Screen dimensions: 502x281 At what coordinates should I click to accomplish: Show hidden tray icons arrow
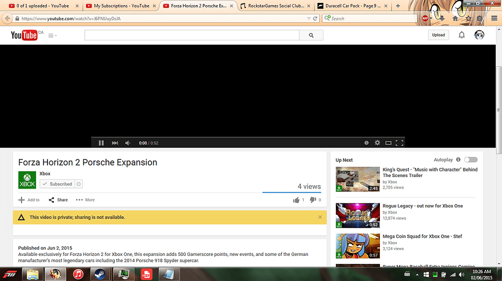(x=417, y=275)
